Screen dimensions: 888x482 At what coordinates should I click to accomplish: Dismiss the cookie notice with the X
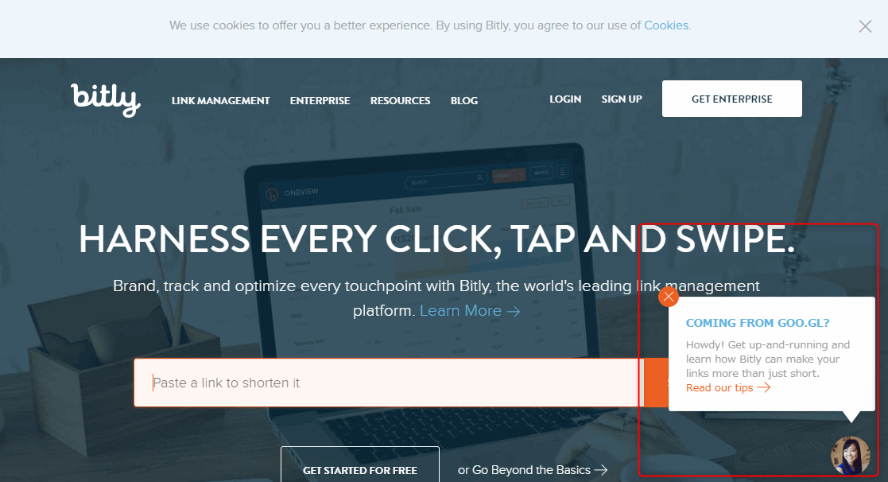[865, 26]
